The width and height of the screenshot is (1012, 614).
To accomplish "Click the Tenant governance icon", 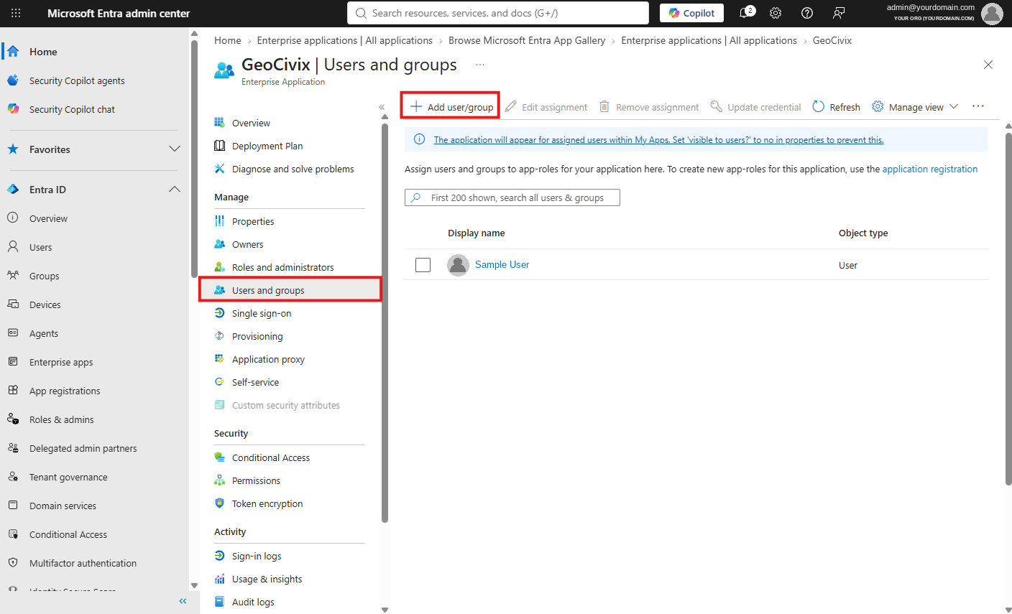I will coord(13,477).
